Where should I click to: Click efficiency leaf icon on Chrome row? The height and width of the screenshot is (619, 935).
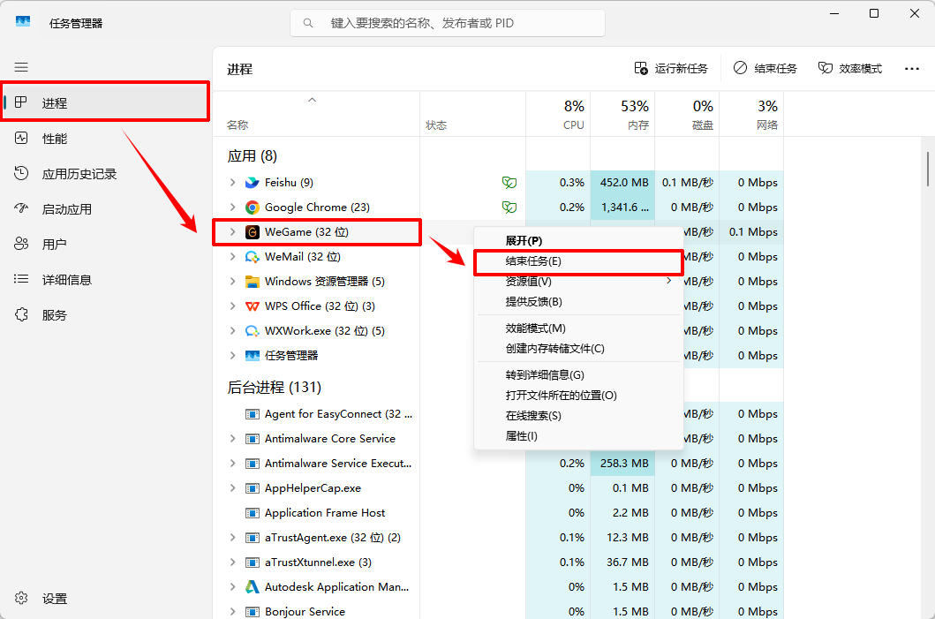click(509, 207)
